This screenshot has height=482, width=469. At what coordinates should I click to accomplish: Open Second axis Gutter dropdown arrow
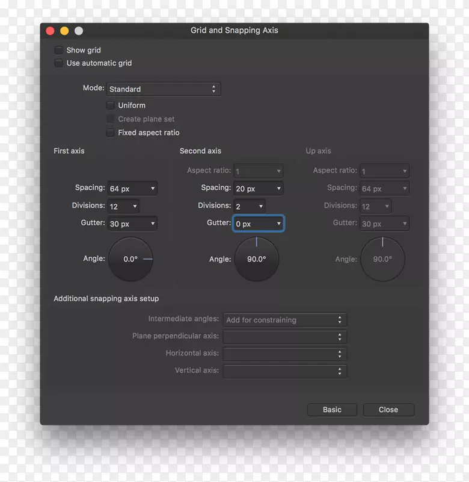(278, 224)
